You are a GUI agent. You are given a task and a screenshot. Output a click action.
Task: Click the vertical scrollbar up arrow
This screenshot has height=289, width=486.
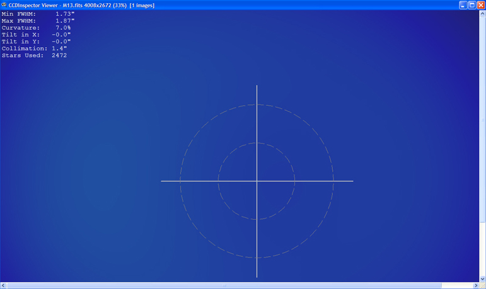pyautogui.click(x=483, y=14)
